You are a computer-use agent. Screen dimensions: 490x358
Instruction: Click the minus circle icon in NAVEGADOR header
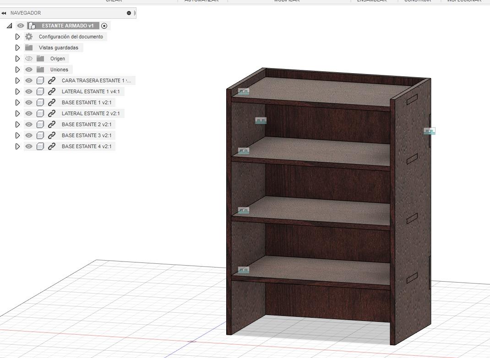pyautogui.click(x=129, y=13)
